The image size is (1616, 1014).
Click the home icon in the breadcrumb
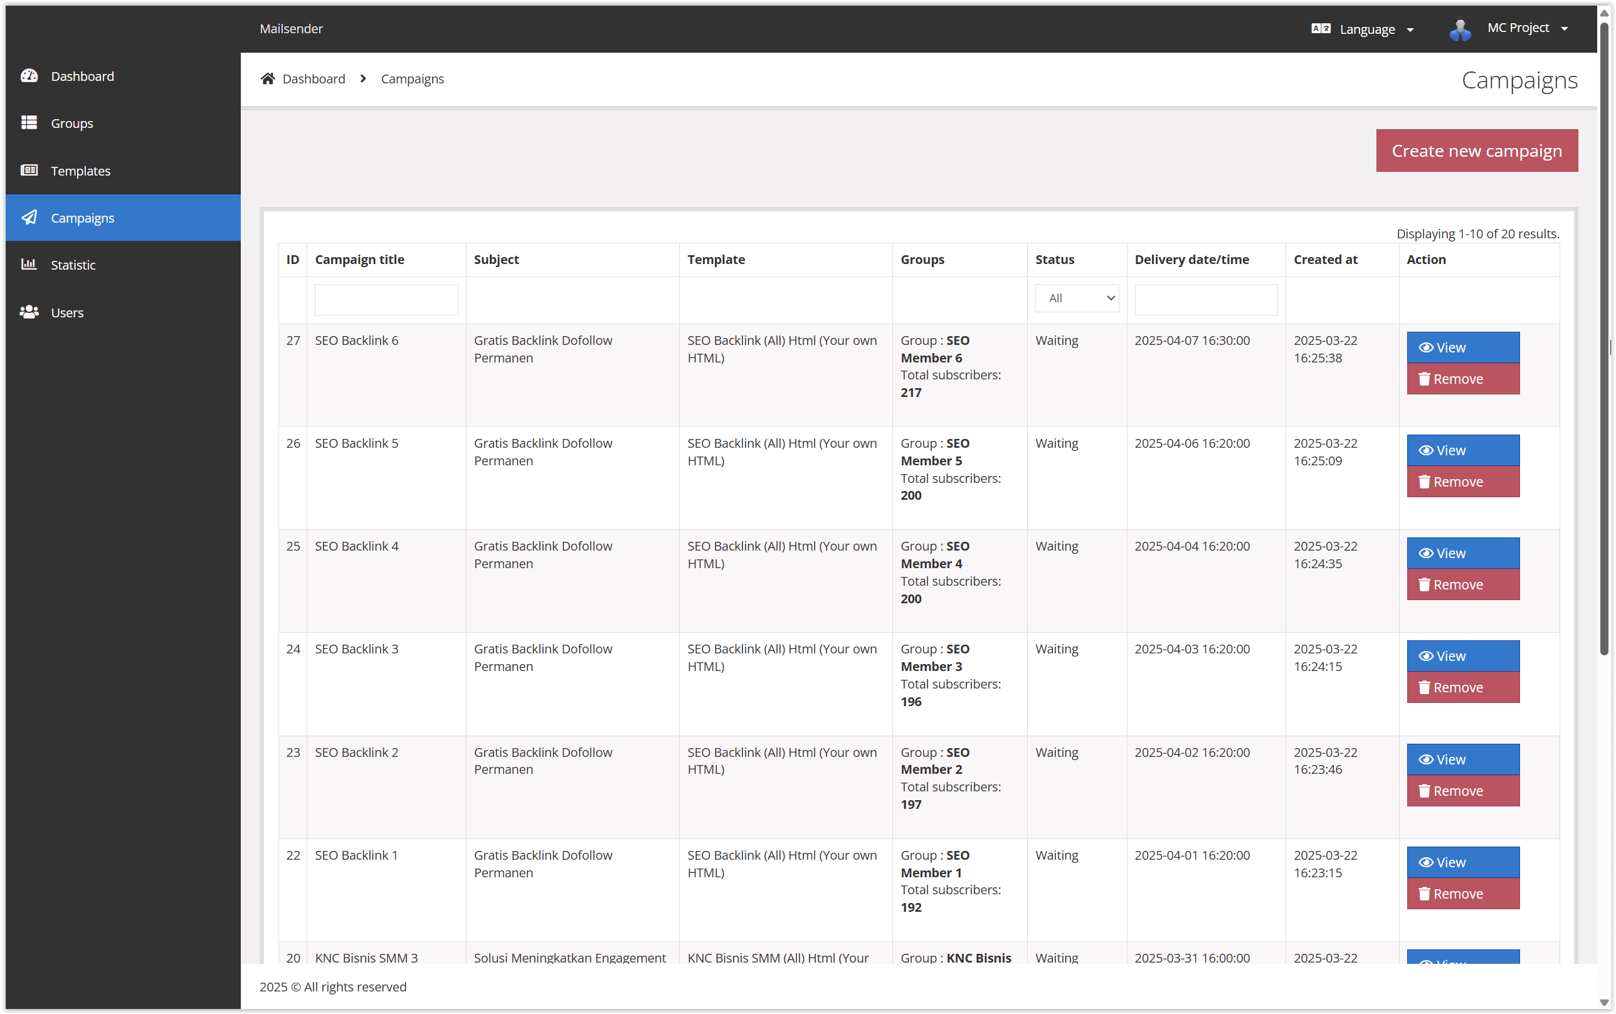[x=268, y=78]
